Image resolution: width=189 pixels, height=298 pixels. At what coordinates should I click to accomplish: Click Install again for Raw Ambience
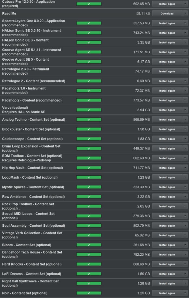click(167, 197)
